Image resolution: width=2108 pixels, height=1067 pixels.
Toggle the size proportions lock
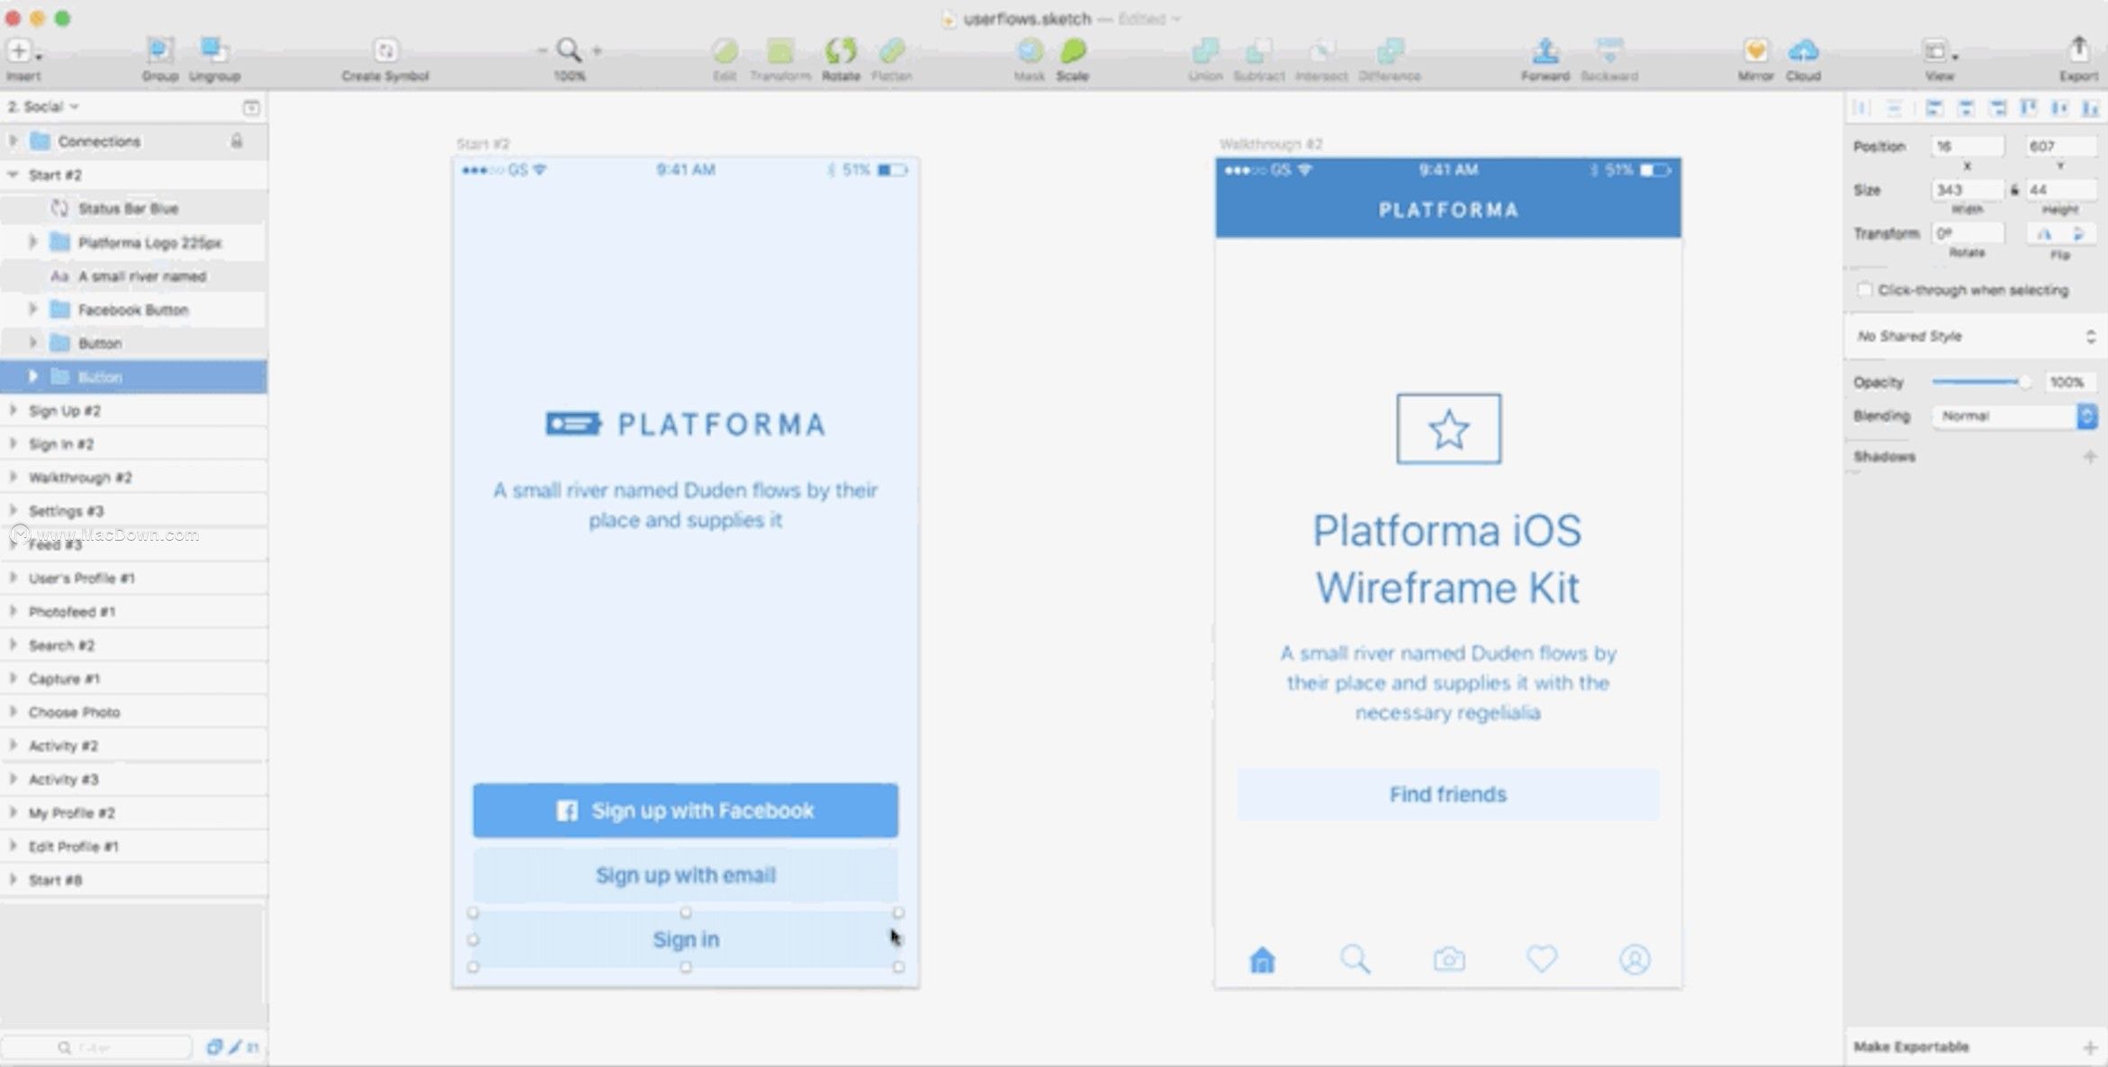click(2014, 190)
